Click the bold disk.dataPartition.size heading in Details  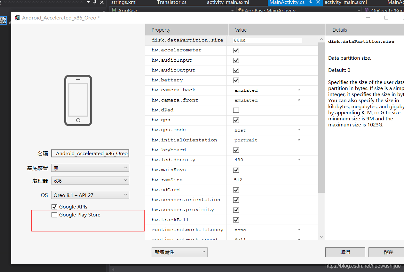tap(361, 42)
